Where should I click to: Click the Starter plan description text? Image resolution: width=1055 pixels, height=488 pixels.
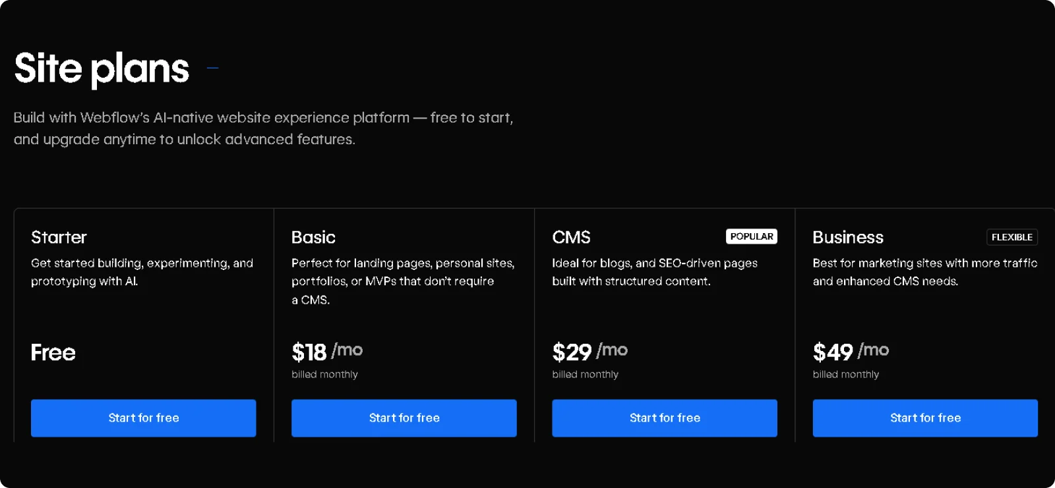pos(142,272)
